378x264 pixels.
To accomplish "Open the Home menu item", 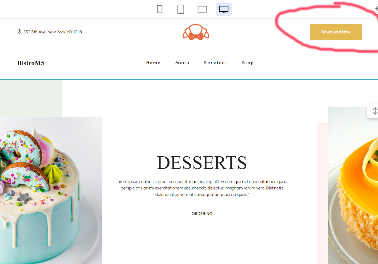I will 153,63.
